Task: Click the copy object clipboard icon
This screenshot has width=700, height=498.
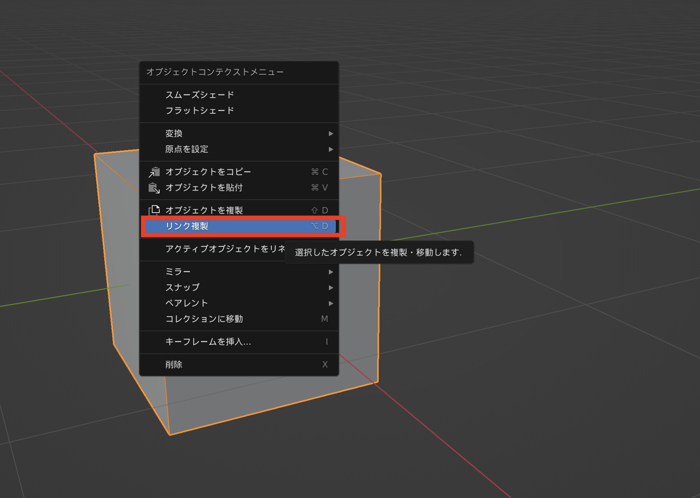Action: coord(154,172)
